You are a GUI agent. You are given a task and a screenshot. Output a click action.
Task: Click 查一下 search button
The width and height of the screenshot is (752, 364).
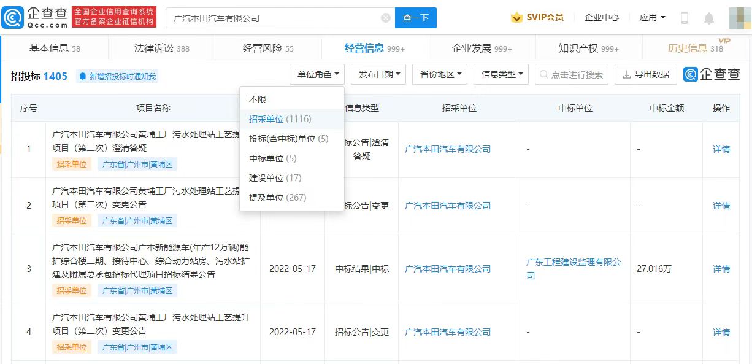point(415,18)
